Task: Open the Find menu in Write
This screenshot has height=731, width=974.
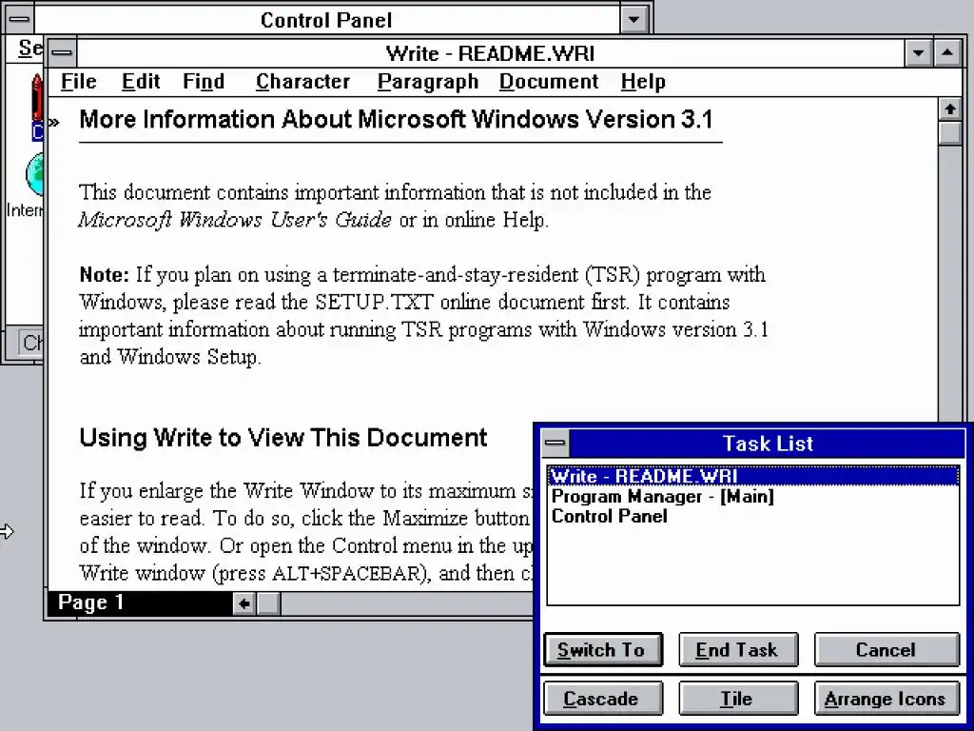Action: click(204, 82)
